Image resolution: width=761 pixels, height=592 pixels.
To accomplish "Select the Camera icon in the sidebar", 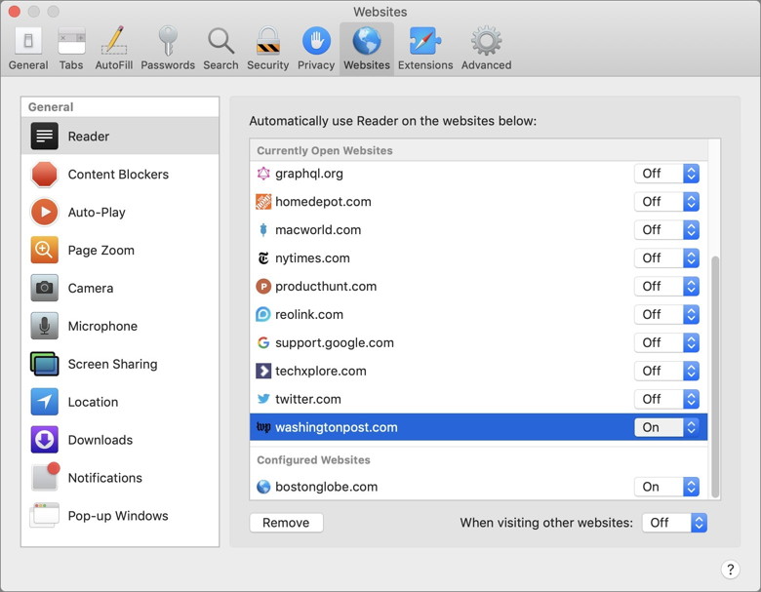I will pos(45,288).
